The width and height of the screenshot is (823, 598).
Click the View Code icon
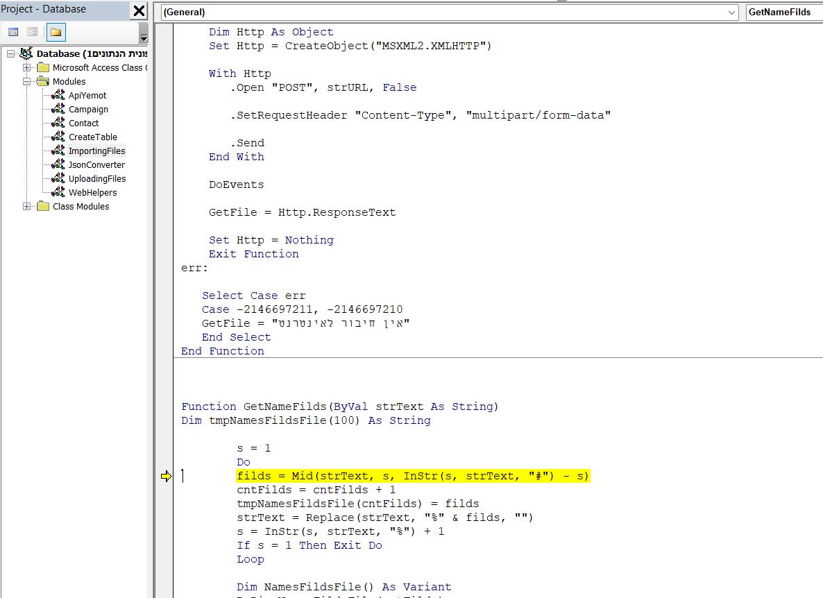(13, 32)
